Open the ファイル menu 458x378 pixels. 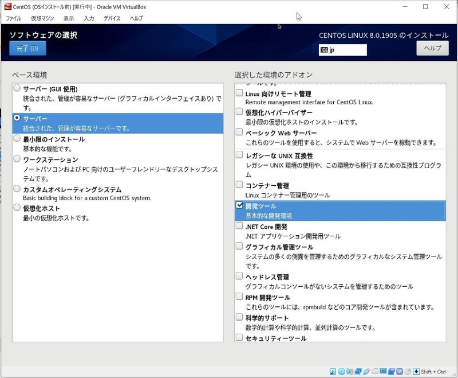coord(13,18)
